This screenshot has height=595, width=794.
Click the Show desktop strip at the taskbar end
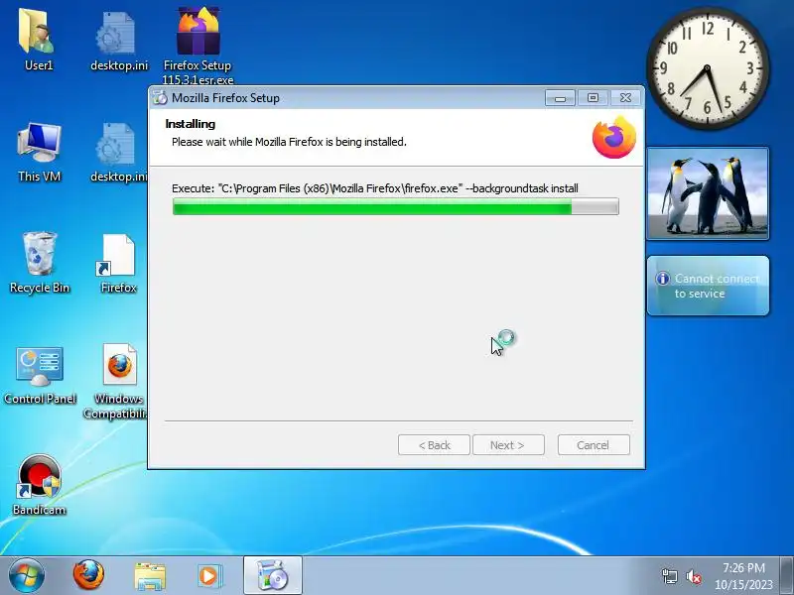786,576
